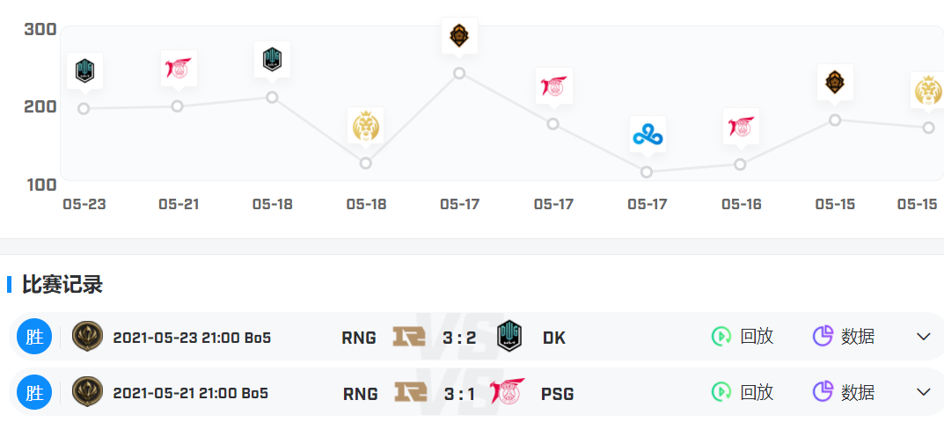Screen dimensions: 944x422
Task: Click the DK team name in the first match row
Action: [x=553, y=338]
